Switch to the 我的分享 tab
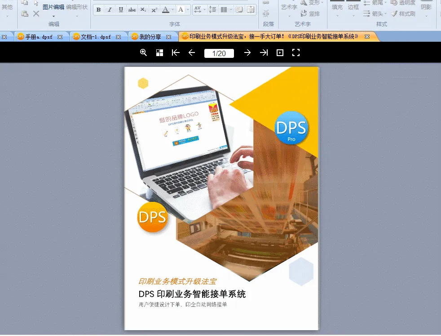This screenshot has width=441, height=336. tap(150, 37)
